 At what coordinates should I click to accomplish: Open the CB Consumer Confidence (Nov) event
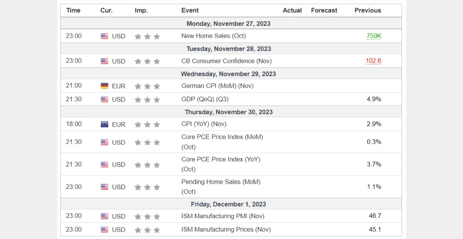226,61
